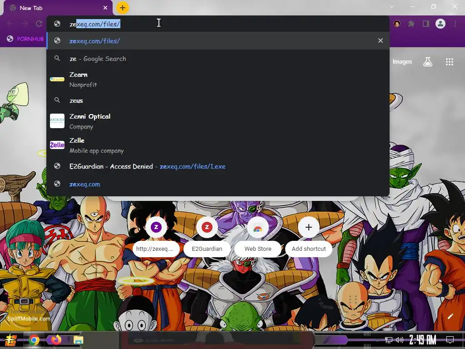Open the Start menu from the taskbar
The image size is (465, 349).
pyautogui.click(x=11, y=340)
